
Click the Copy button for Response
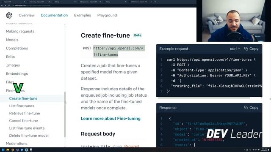251,108
